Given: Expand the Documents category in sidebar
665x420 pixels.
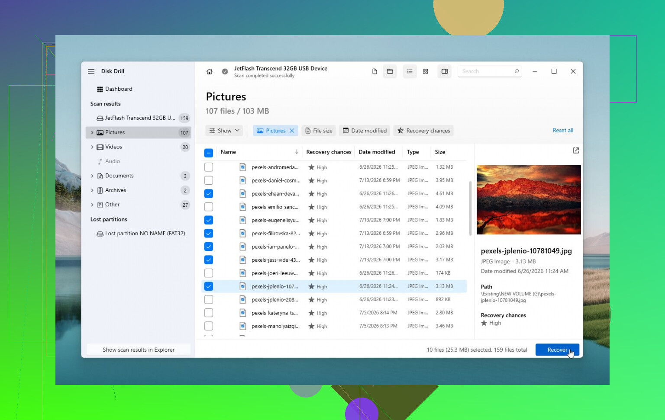Looking at the screenshot, I should [x=92, y=176].
